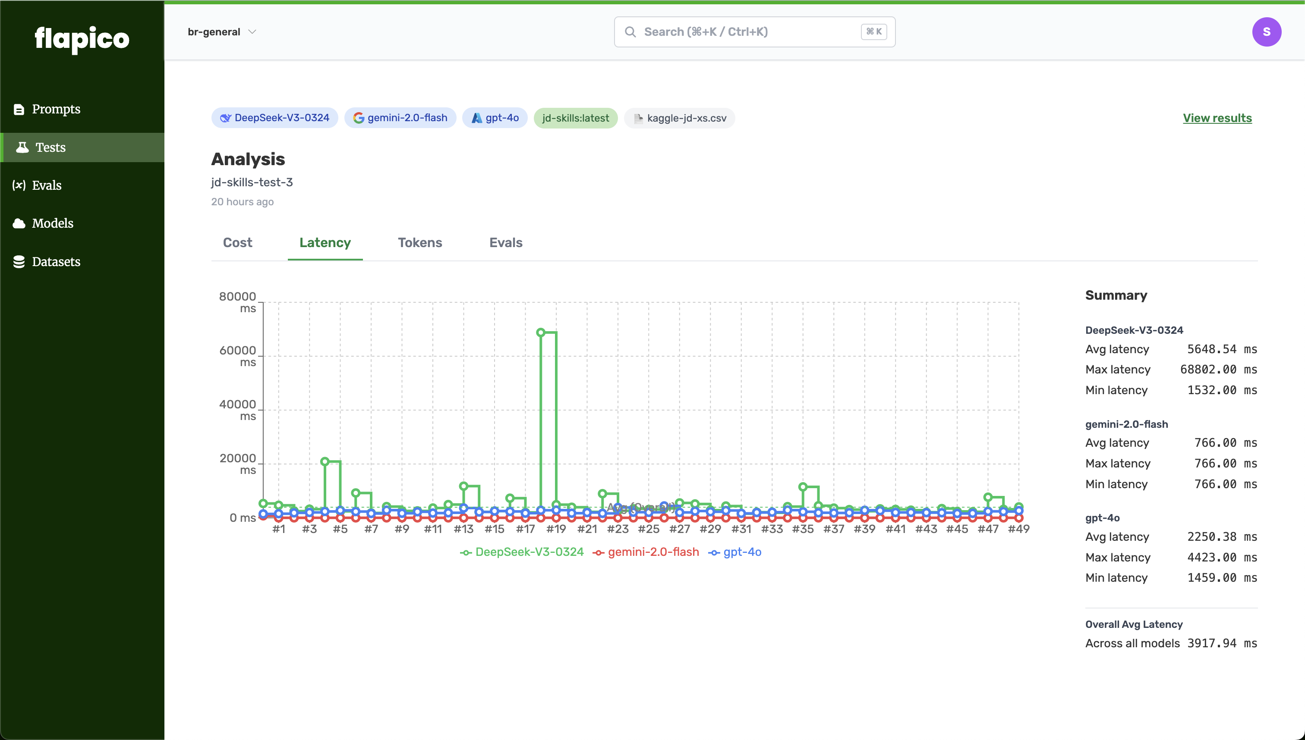Click the Tests flask icon
Image resolution: width=1305 pixels, height=740 pixels.
coord(22,147)
